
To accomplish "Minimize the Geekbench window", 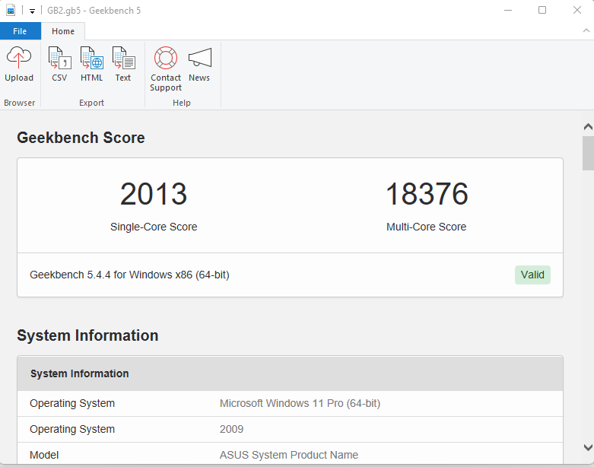I will [x=508, y=10].
